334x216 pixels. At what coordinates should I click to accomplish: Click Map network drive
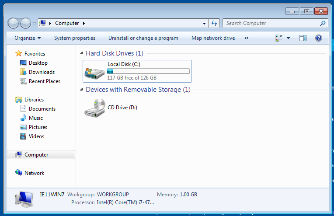(x=213, y=38)
